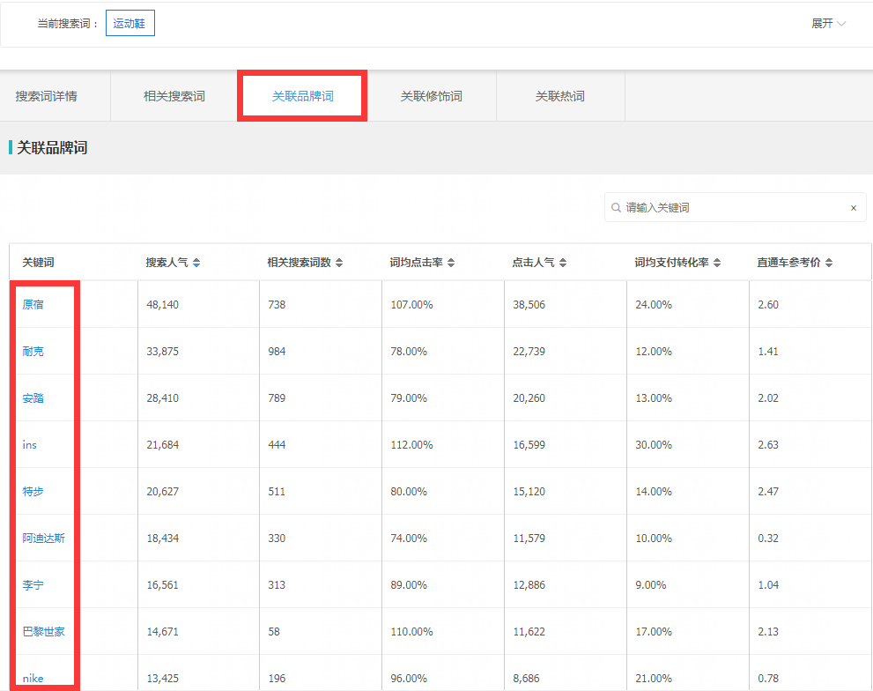
Task: Click the 9.00% conversion rate cell
Action: [x=651, y=585]
